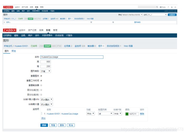Sort by the 图形类别 column header
The height and width of the screenshot is (134, 186).
pyautogui.click(x=137, y=22)
